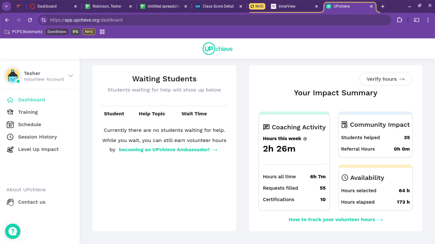Open Training in the sidebar

[x=28, y=112]
